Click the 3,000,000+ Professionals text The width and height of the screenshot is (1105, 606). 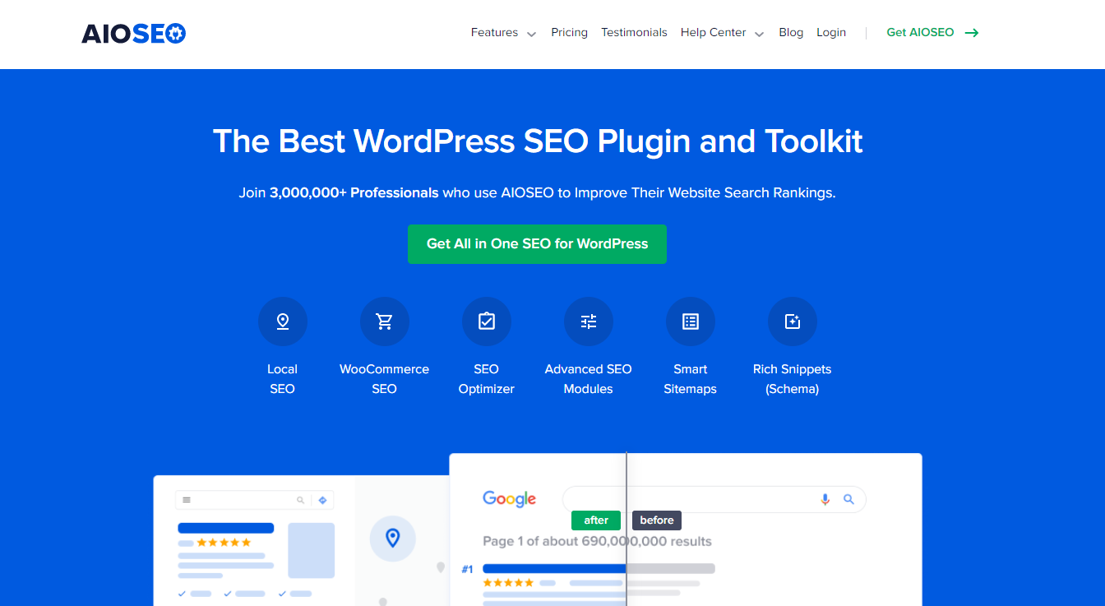coord(354,193)
